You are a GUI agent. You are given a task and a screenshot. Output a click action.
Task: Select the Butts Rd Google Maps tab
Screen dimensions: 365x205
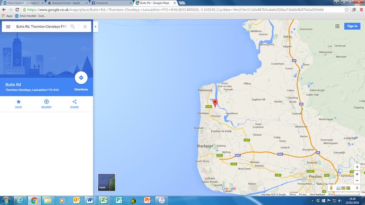155,3
